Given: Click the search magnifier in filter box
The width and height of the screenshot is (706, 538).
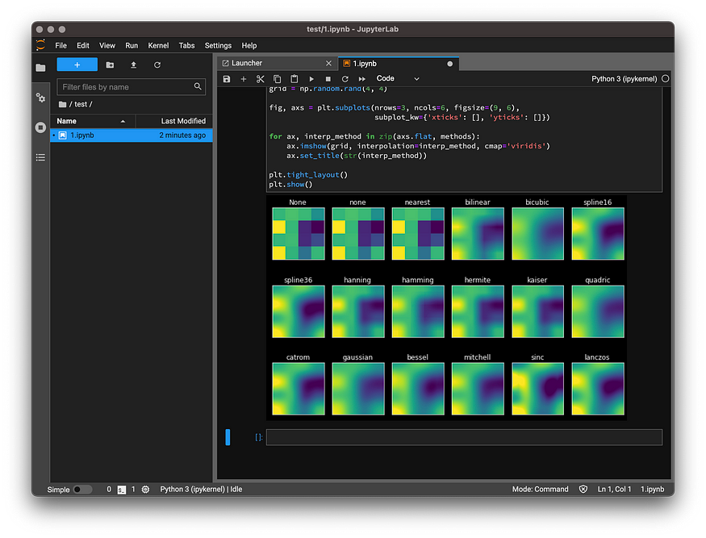Looking at the screenshot, I should (198, 86).
